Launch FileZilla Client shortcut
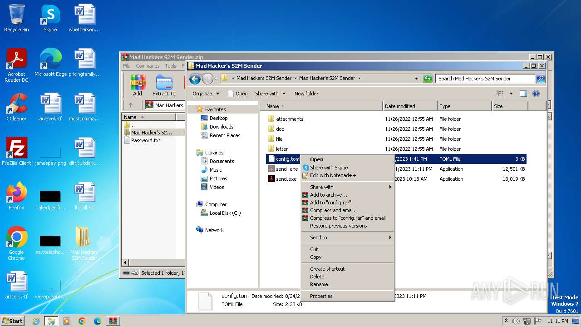This screenshot has height=327, width=581. (16, 152)
